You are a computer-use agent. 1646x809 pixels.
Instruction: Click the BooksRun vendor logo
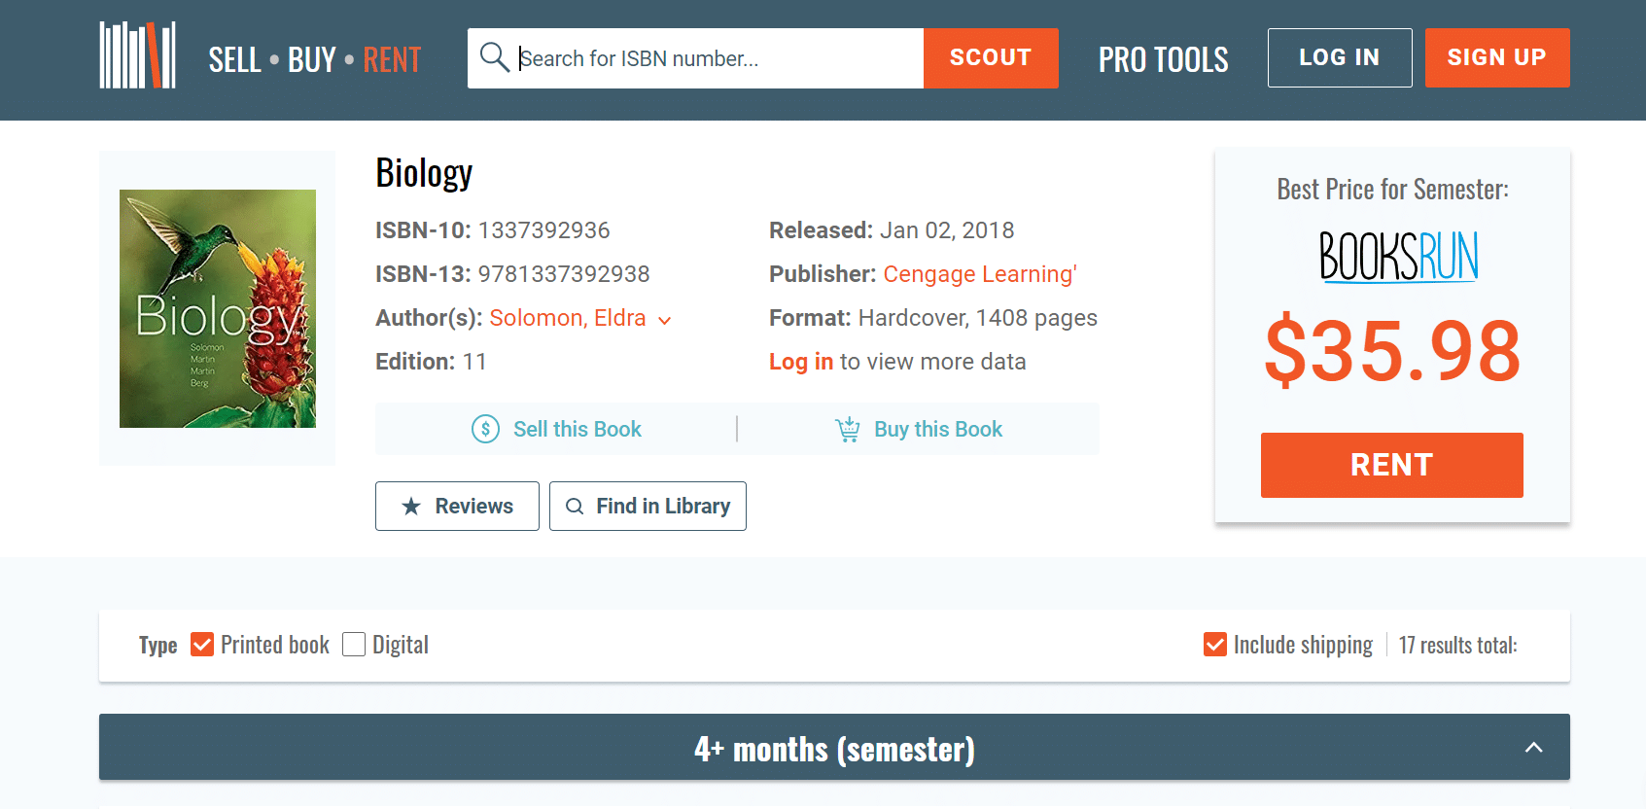1398,257
